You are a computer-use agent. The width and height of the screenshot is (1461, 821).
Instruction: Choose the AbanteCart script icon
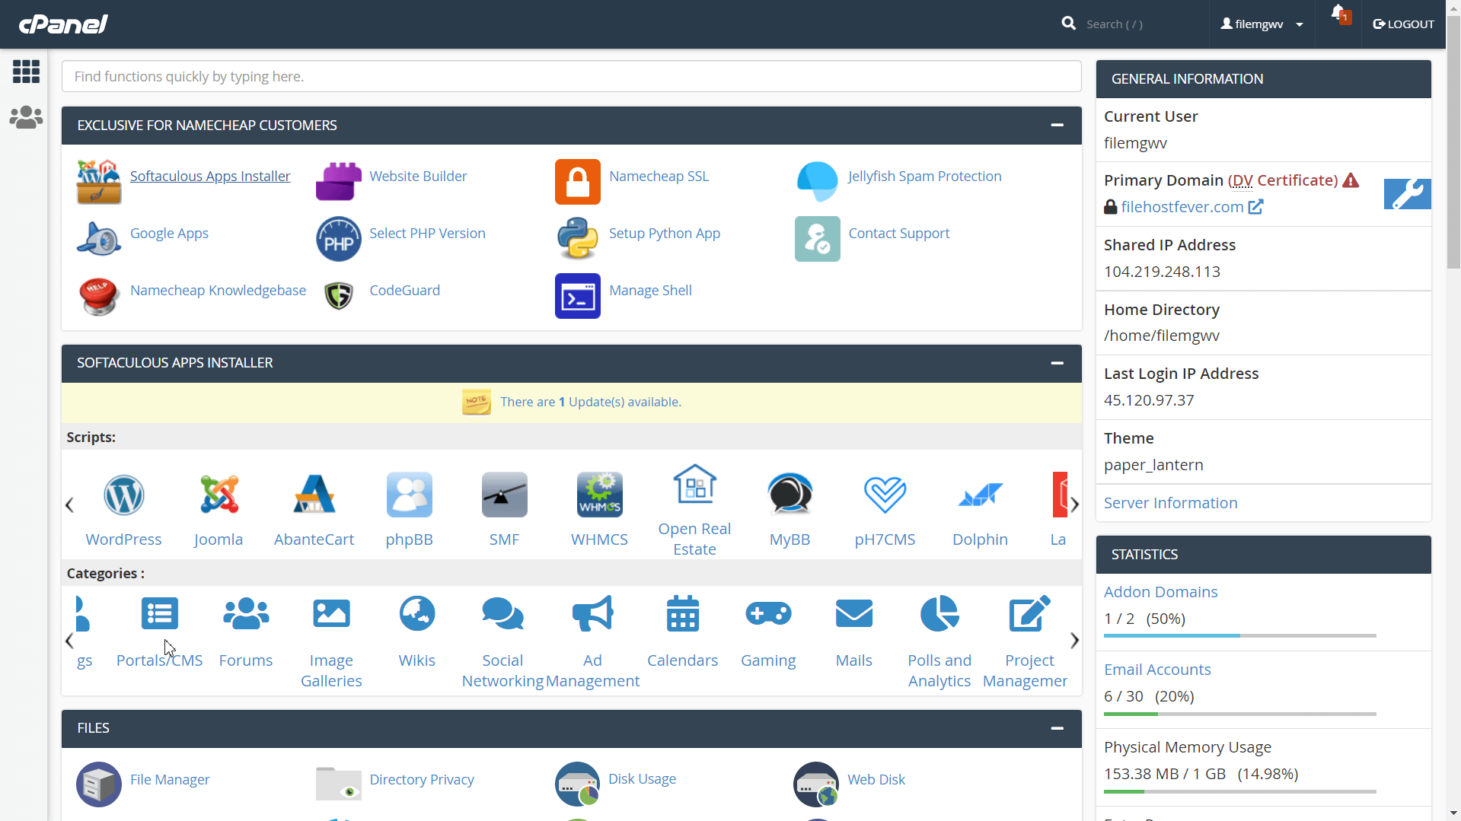click(314, 495)
